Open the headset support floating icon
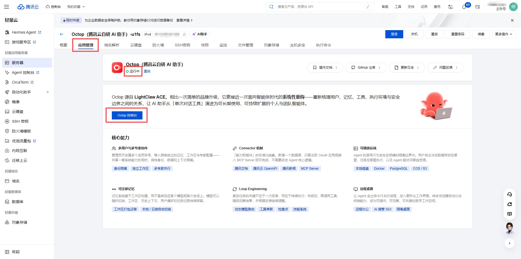Image resolution: width=521 pixels, height=259 pixels. point(510,194)
